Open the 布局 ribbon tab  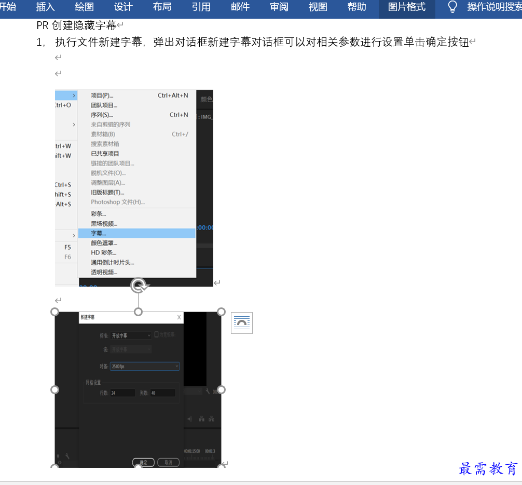pos(162,7)
